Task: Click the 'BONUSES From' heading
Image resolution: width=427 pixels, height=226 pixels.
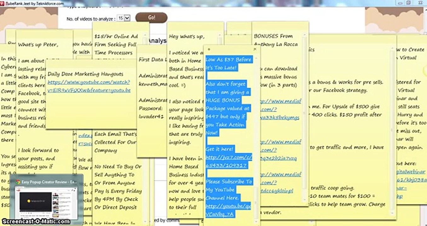Action: click(x=273, y=36)
